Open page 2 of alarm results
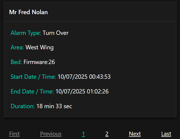The image size is (180, 139). coord(107,134)
